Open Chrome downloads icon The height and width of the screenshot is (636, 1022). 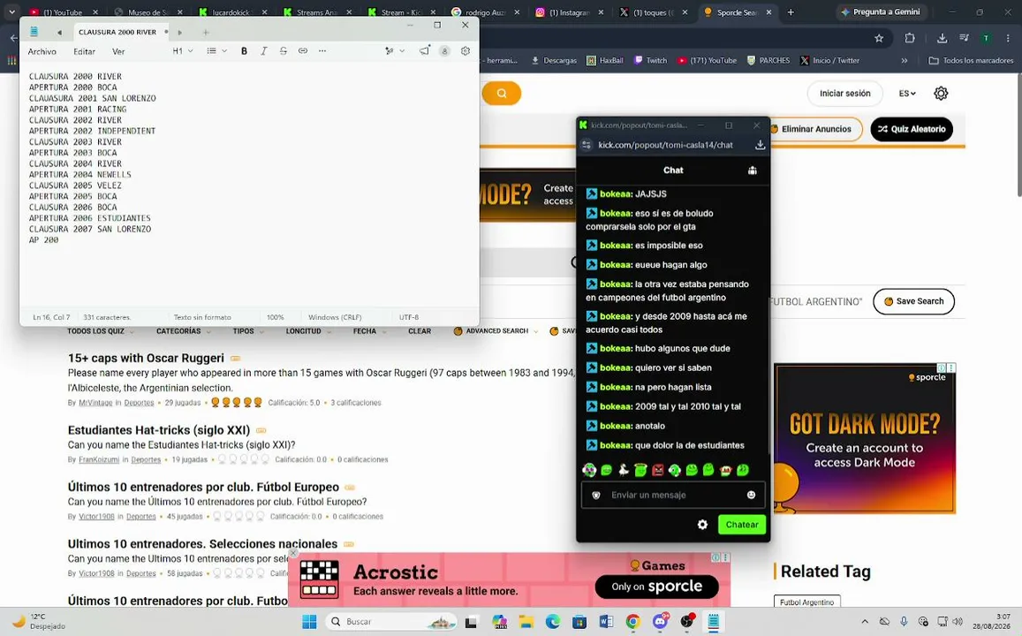click(x=942, y=39)
